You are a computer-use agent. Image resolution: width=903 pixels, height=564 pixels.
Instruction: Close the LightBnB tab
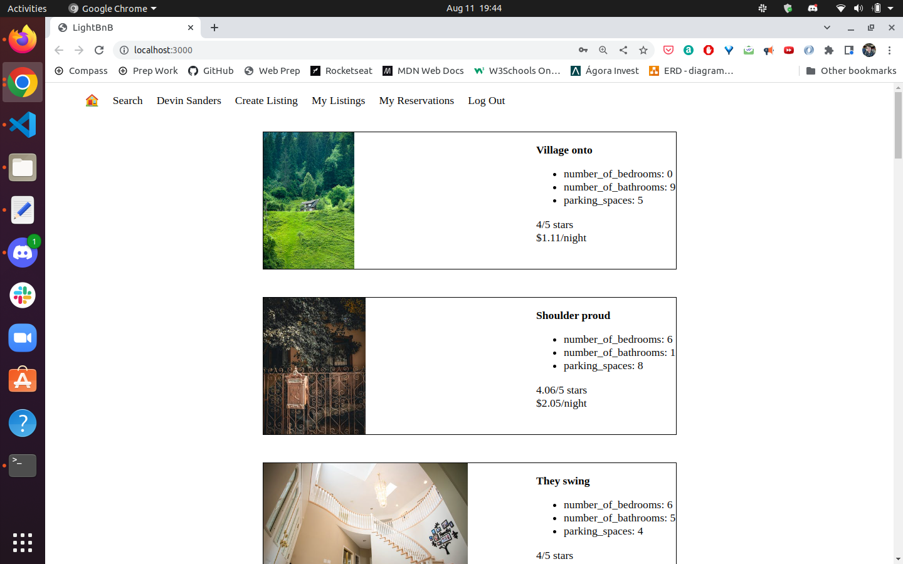click(191, 28)
